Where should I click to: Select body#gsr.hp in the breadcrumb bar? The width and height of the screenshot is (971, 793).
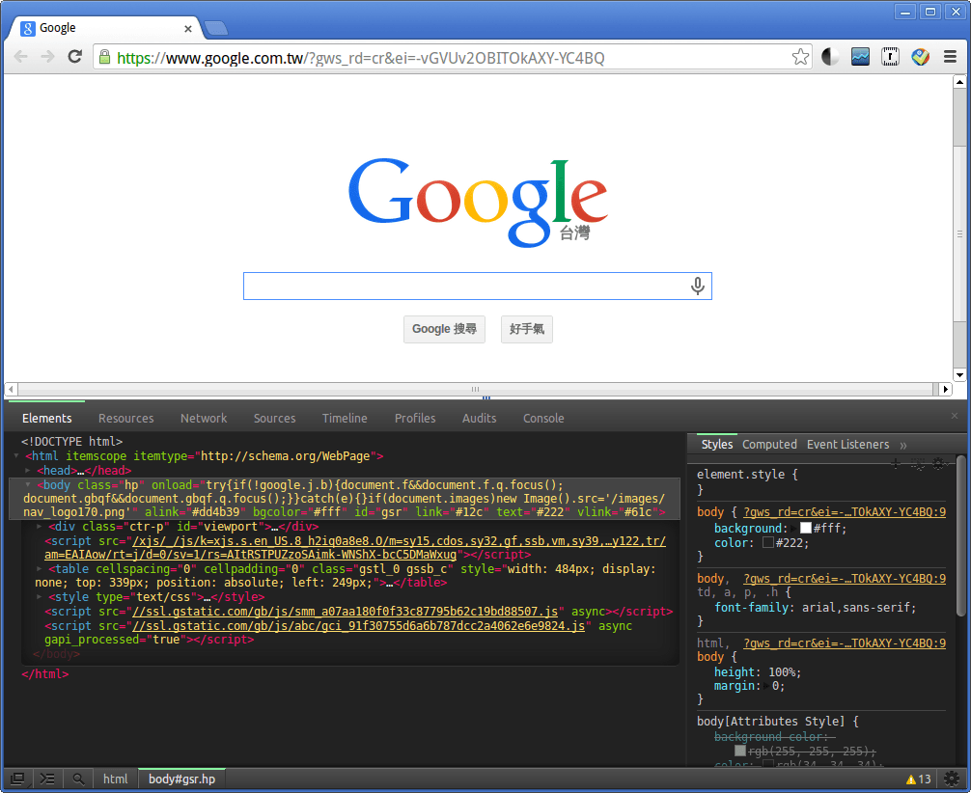pyautogui.click(x=181, y=778)
